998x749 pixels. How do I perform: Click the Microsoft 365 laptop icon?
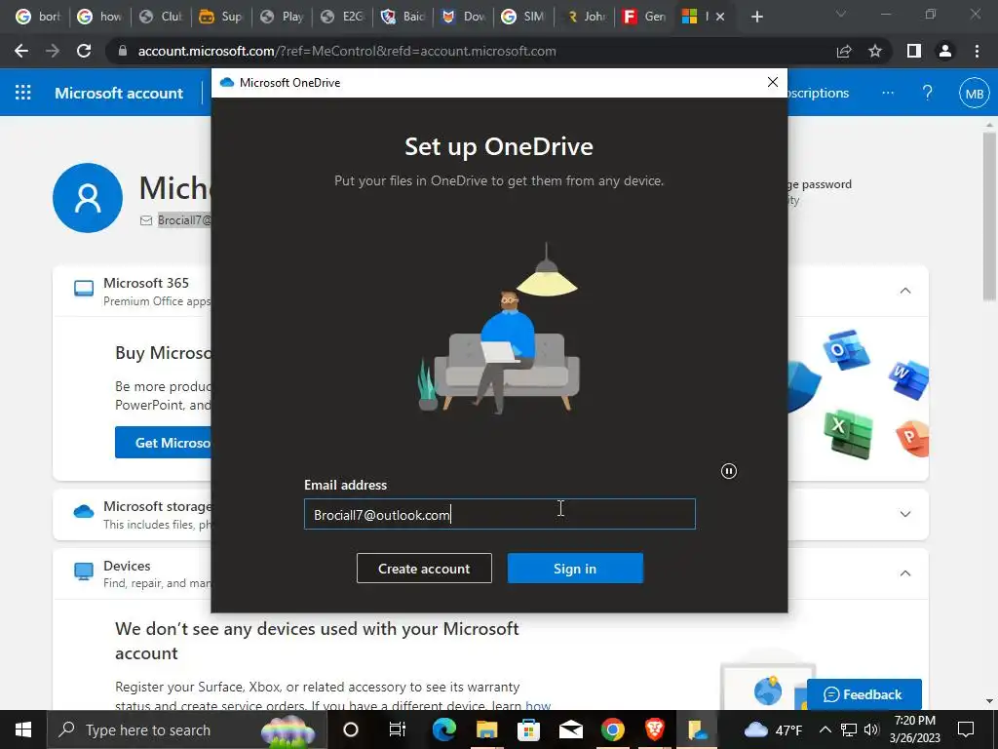(84, 289)
